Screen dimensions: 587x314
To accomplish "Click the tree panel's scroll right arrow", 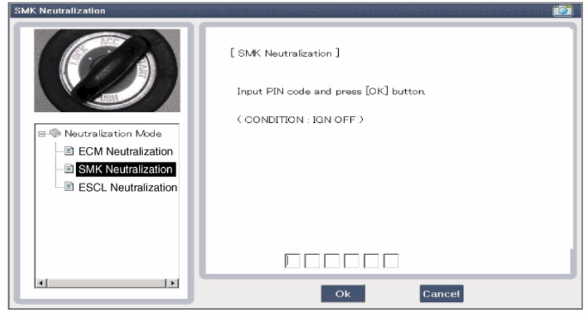I will pos(173,284).
